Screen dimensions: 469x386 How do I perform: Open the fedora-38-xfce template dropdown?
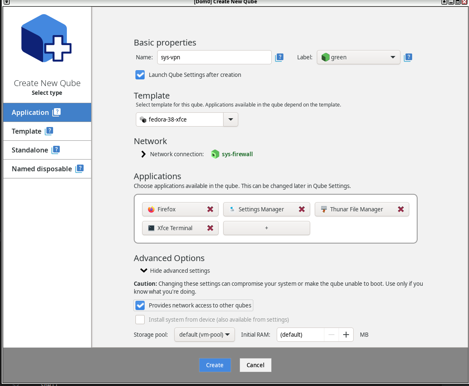(x=230, y=119)
